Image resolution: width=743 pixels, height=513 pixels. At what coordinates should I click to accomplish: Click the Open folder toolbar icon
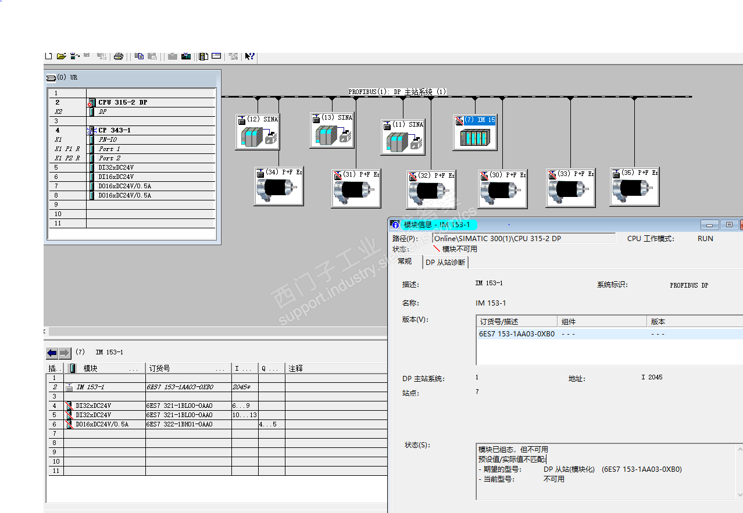[x=62, y=56]
